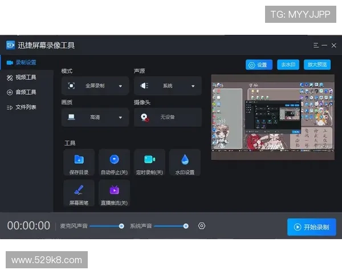Start recording with 开始录制 button
342x274 pixels.
pos(311,227)
